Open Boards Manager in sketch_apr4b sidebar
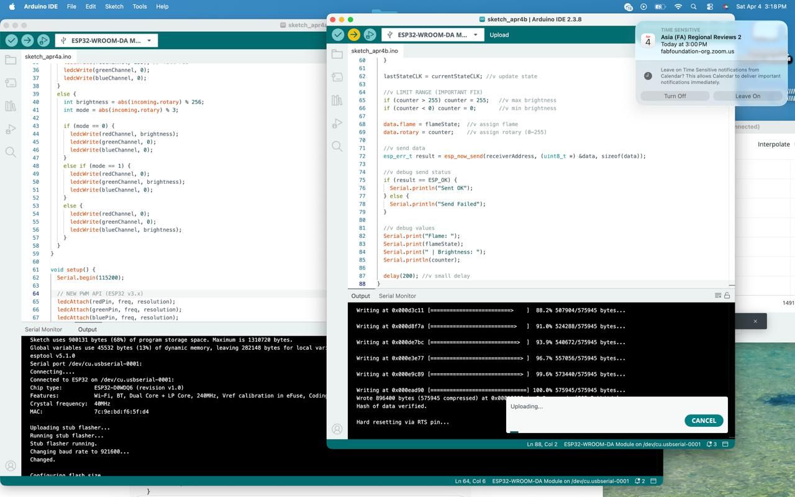Image resolution: width=795 pixels, height=497 pixels. (337, 77)
